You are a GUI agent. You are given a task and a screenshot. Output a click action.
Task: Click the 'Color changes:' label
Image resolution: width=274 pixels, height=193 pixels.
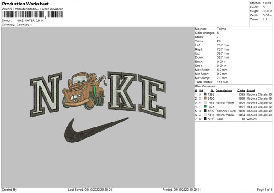click(x=205, y=33)
